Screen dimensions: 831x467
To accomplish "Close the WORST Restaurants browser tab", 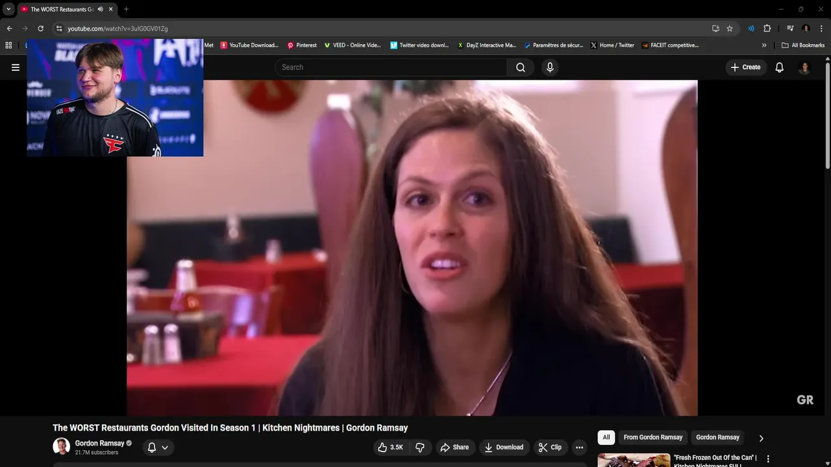I will (111, 9).
